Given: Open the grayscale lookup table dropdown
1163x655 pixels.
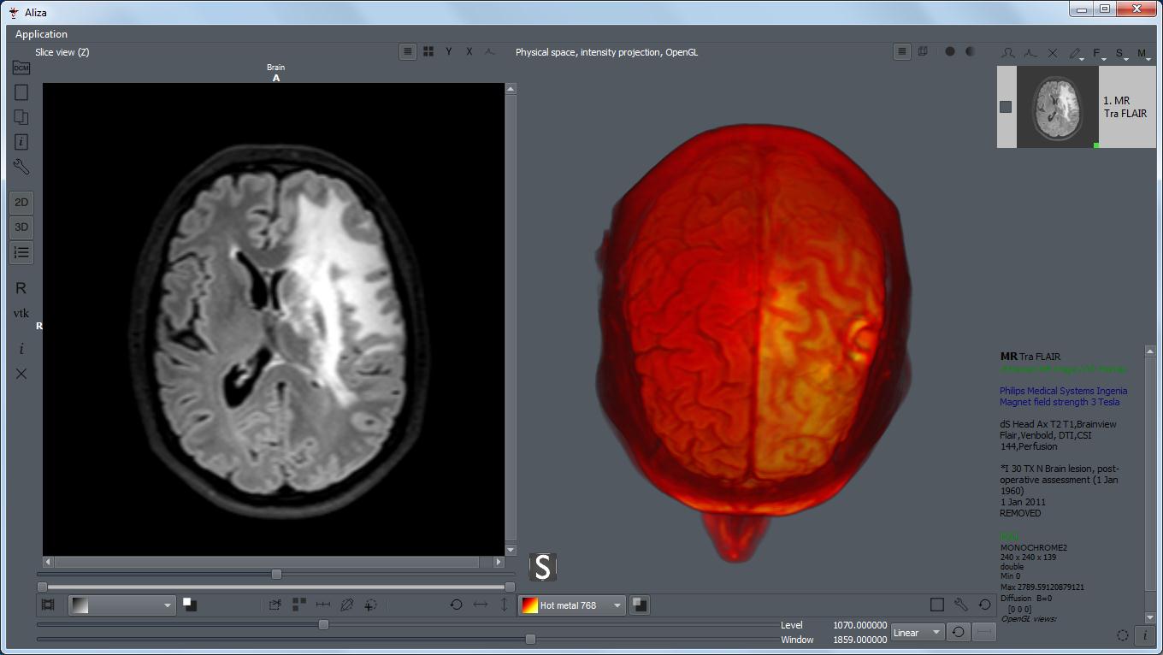Looking at the screenshot, I should pyautogui.click(x=122, y=605).
